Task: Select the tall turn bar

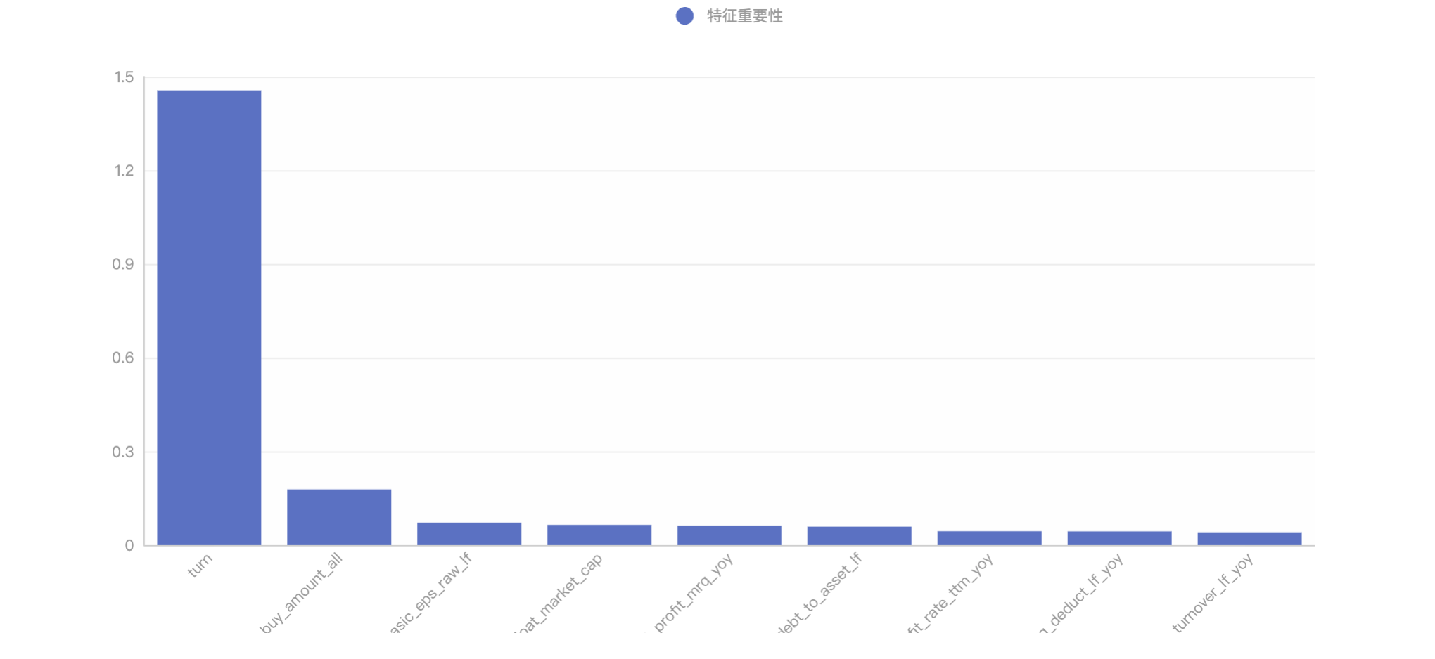Action: pos(209,318)
